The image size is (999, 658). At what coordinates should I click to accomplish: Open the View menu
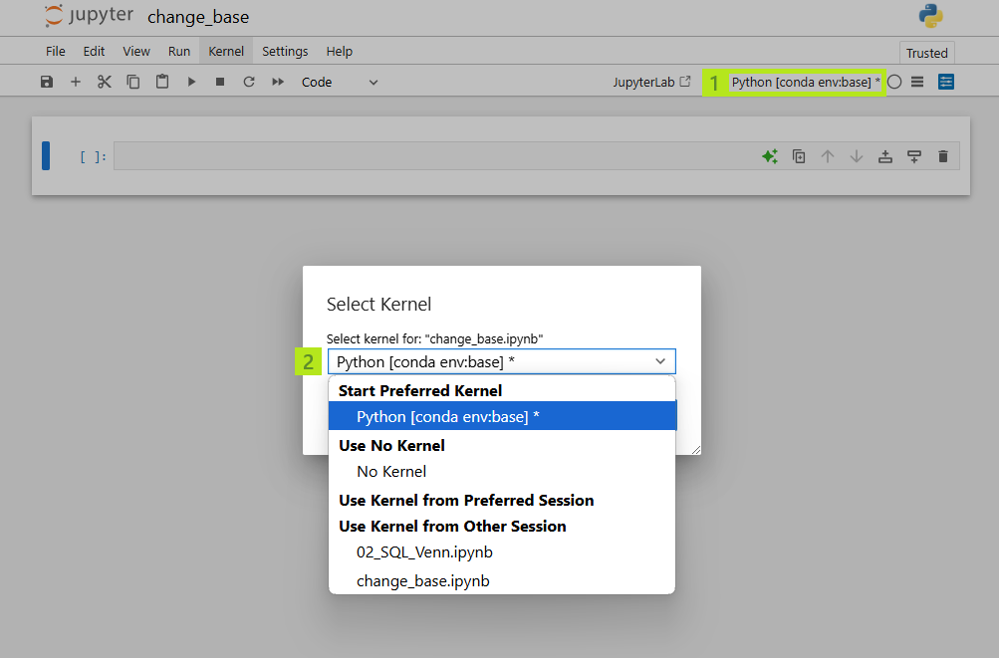pyautogui.click(x=136, y=51)
